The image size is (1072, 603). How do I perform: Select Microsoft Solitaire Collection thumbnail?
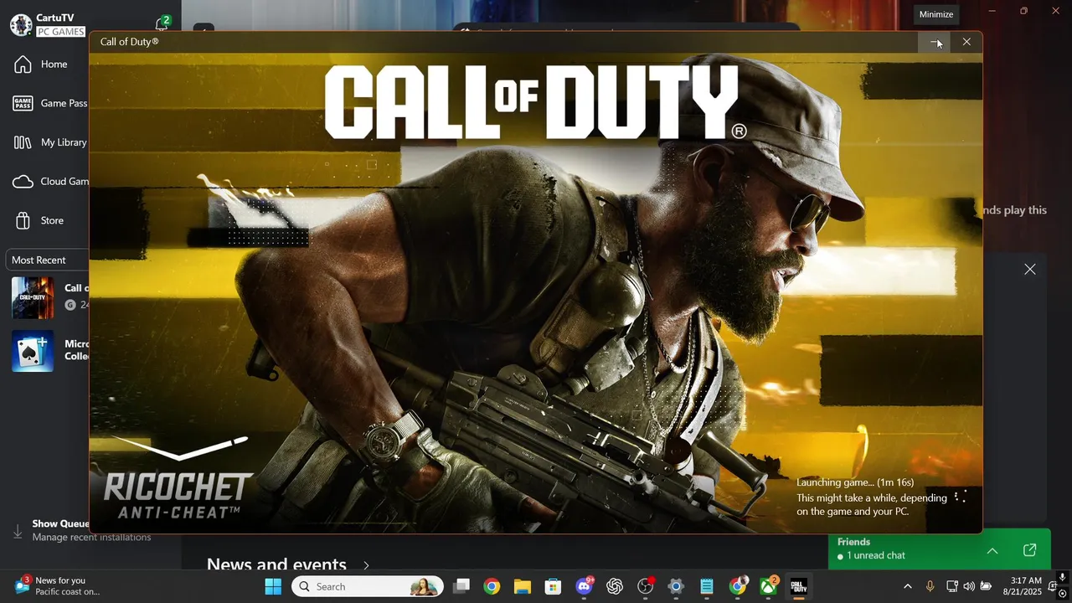click(33, 351)
